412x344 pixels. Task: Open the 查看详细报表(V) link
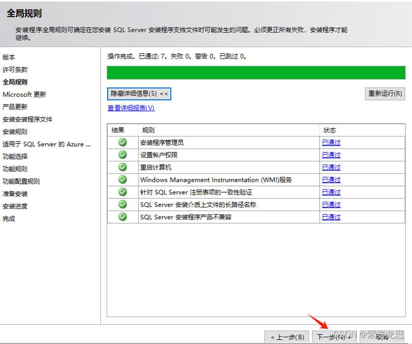pyautogui.click(x=131, y=108)
